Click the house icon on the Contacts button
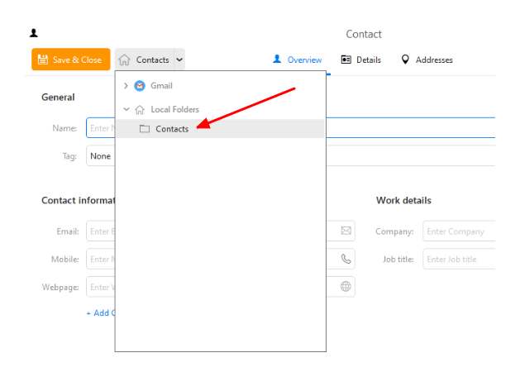Viewport: 520px width, 391px height. click(x=124, y=60)
